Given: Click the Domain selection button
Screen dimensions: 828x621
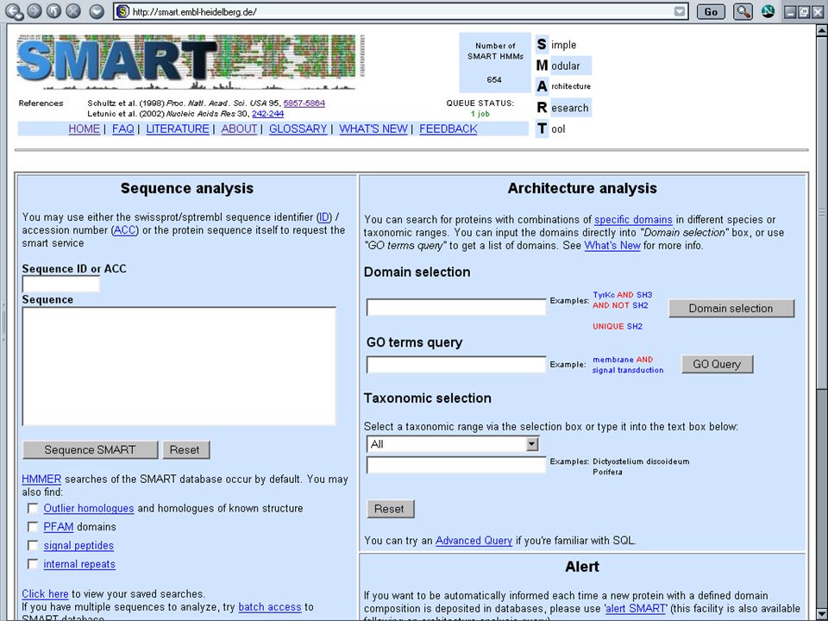Looking at the screenshot, I should [731, 309].
